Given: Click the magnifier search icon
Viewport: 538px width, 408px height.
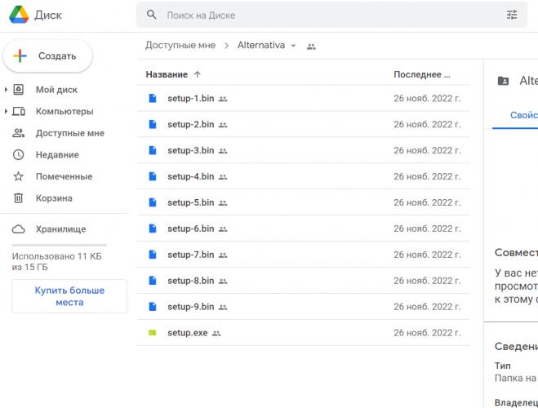Looking at the screenshot, I should click(x=151, y=15).
